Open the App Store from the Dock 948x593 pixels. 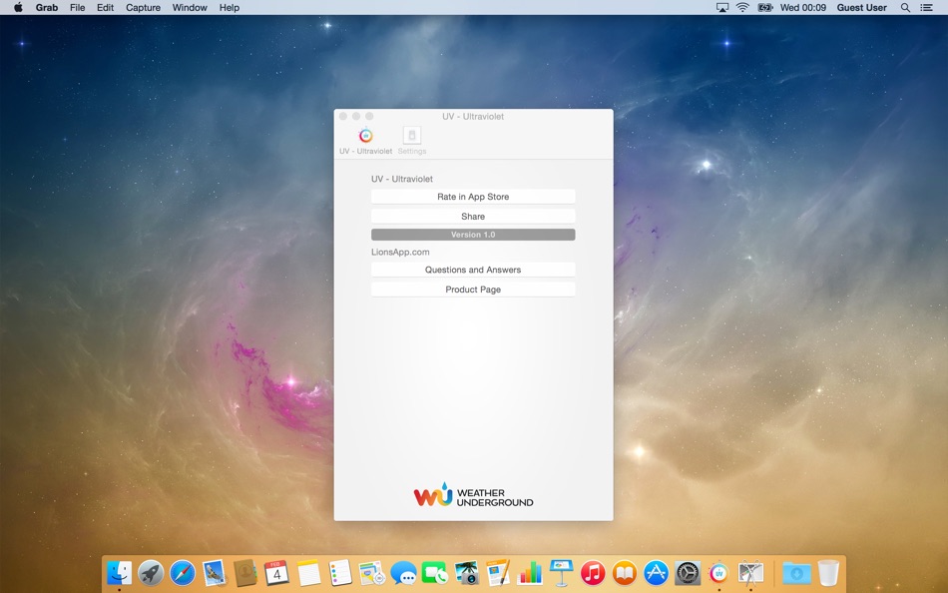(656, 573)
